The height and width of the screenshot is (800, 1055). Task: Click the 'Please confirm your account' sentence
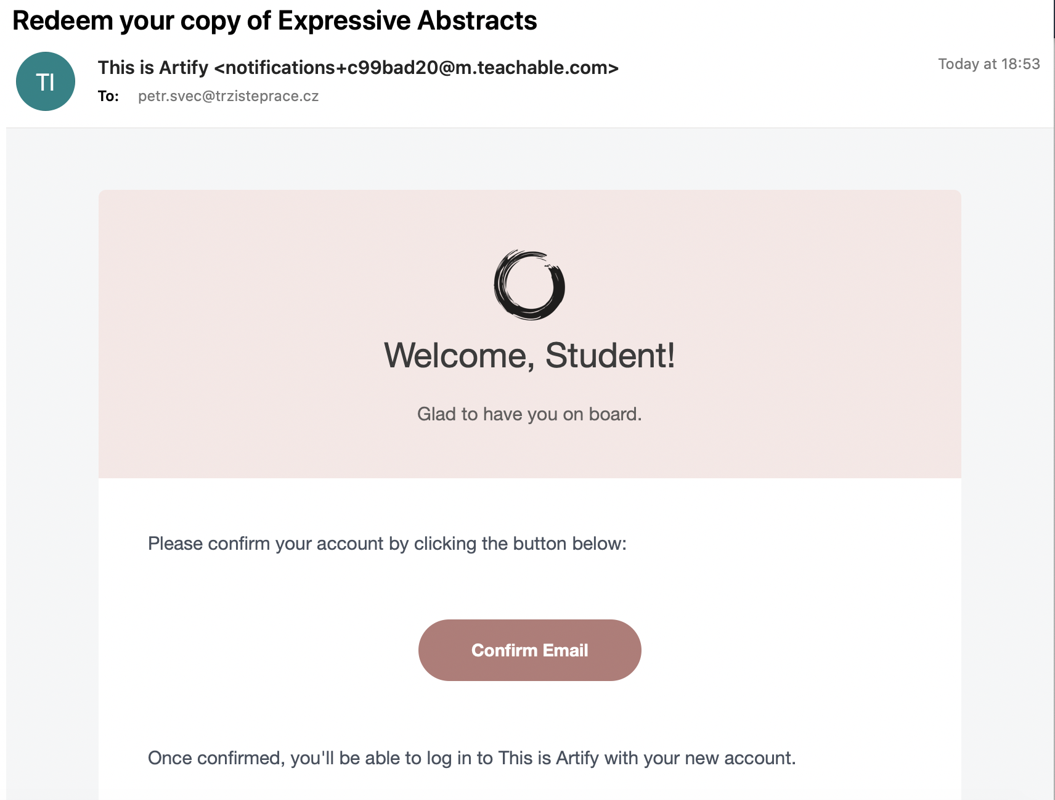coord(387,544)
